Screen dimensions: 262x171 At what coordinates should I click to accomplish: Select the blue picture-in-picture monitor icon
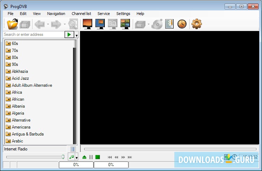[x=100, y=24]
